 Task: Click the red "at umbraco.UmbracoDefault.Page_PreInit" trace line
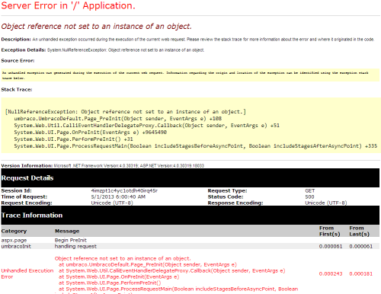148,264
